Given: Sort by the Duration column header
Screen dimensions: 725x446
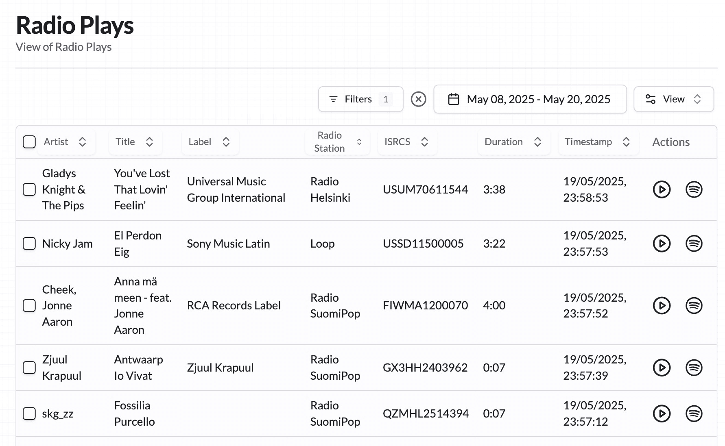Looking at the screenshot, I should click(x=513, y=142).
